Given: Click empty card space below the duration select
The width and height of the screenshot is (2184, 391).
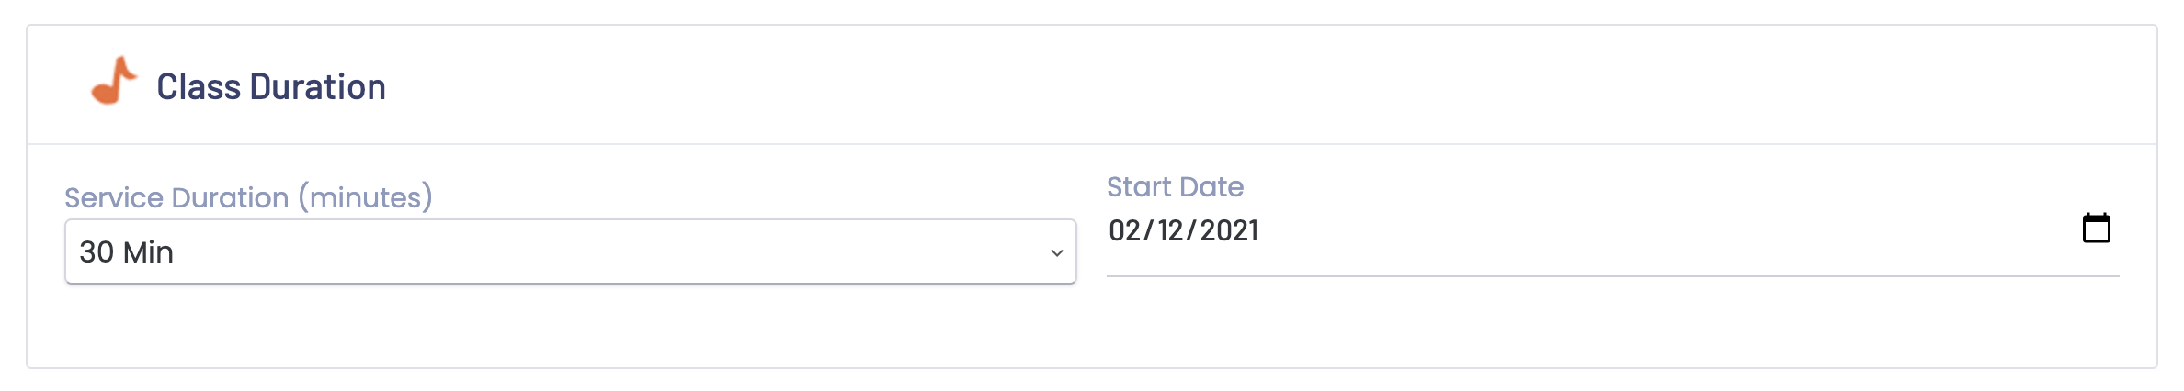Looking at the screenshot, I should tap(570, 326).
